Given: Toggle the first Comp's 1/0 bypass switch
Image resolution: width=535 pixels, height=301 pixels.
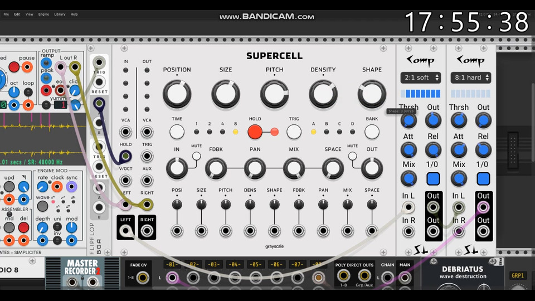Looking at the screenshot, I should 433,178.
